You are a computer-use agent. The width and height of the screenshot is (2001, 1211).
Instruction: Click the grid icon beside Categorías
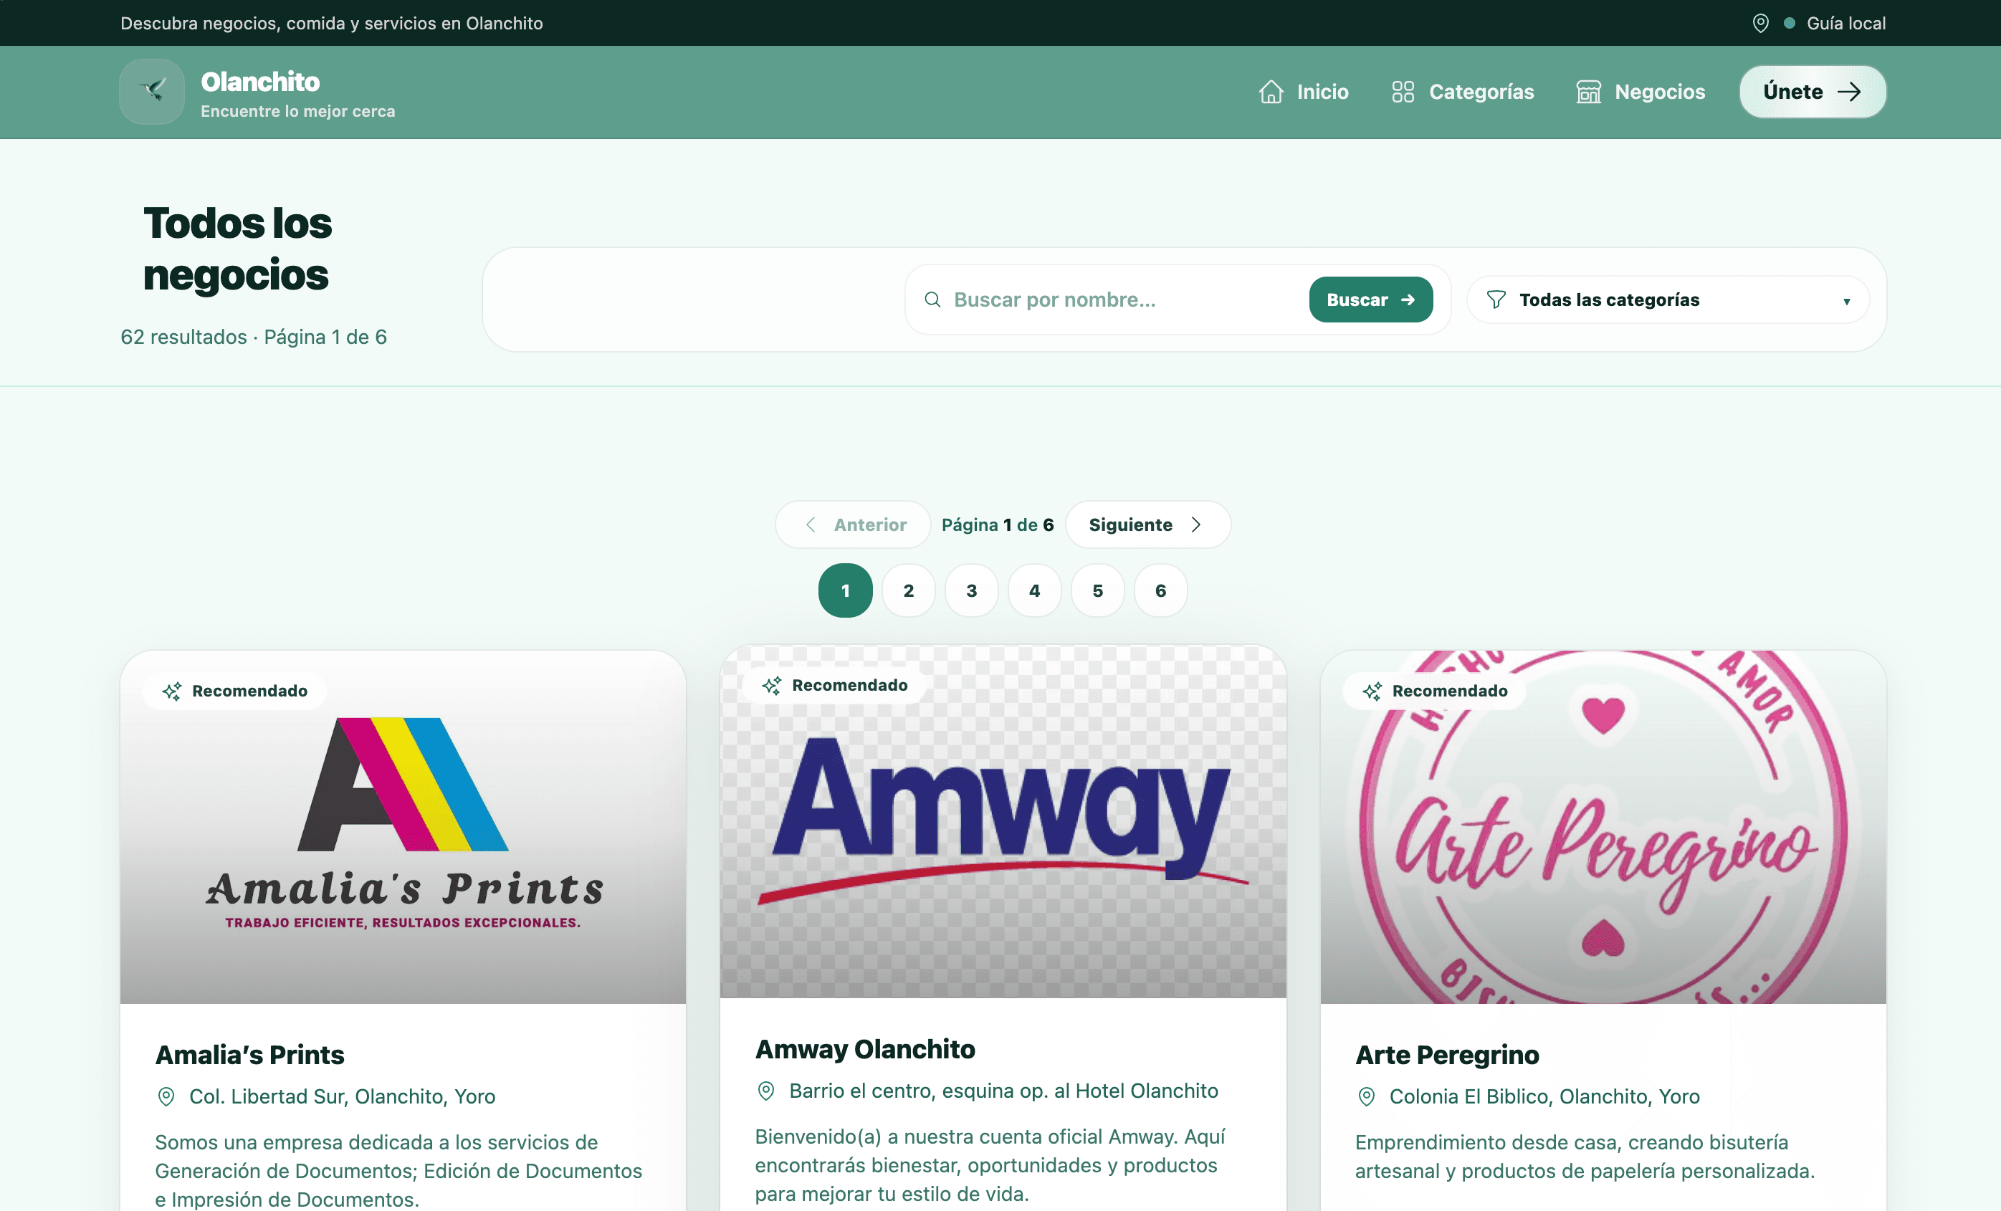coord(1403,92)
